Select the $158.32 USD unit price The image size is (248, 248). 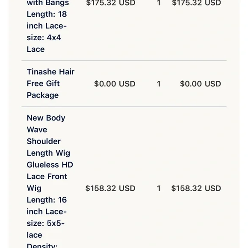[x=110, y=188]
